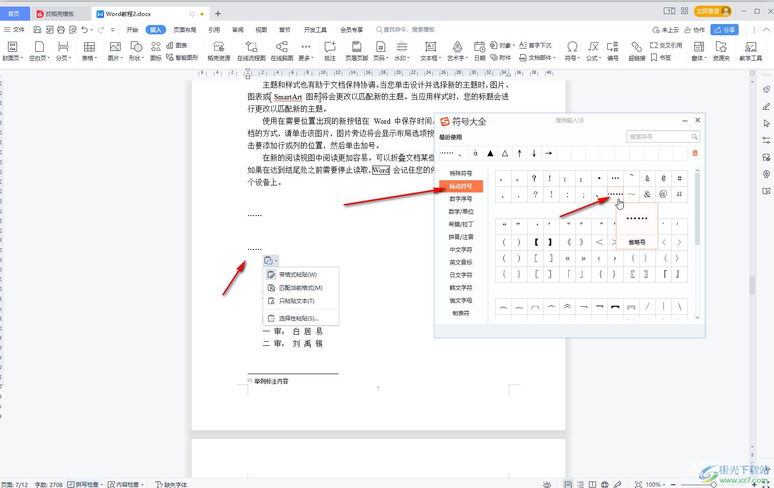The image size is (774, 488).
Task: Click the symbol search (搜索符号) field
Action: tap(663, 136)
